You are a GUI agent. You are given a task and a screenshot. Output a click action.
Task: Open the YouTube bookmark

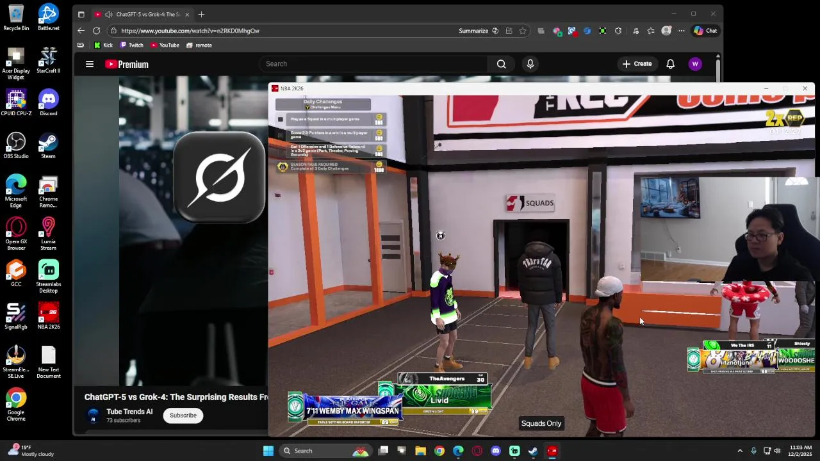point(165,45)
